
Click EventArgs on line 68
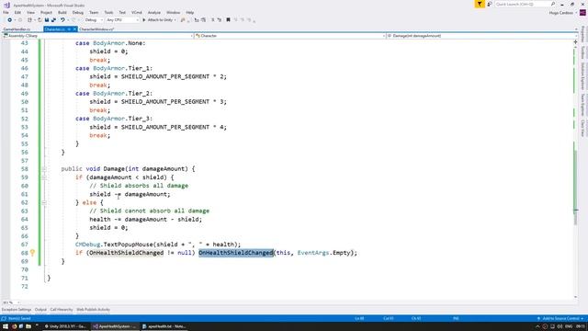(313, 253)
